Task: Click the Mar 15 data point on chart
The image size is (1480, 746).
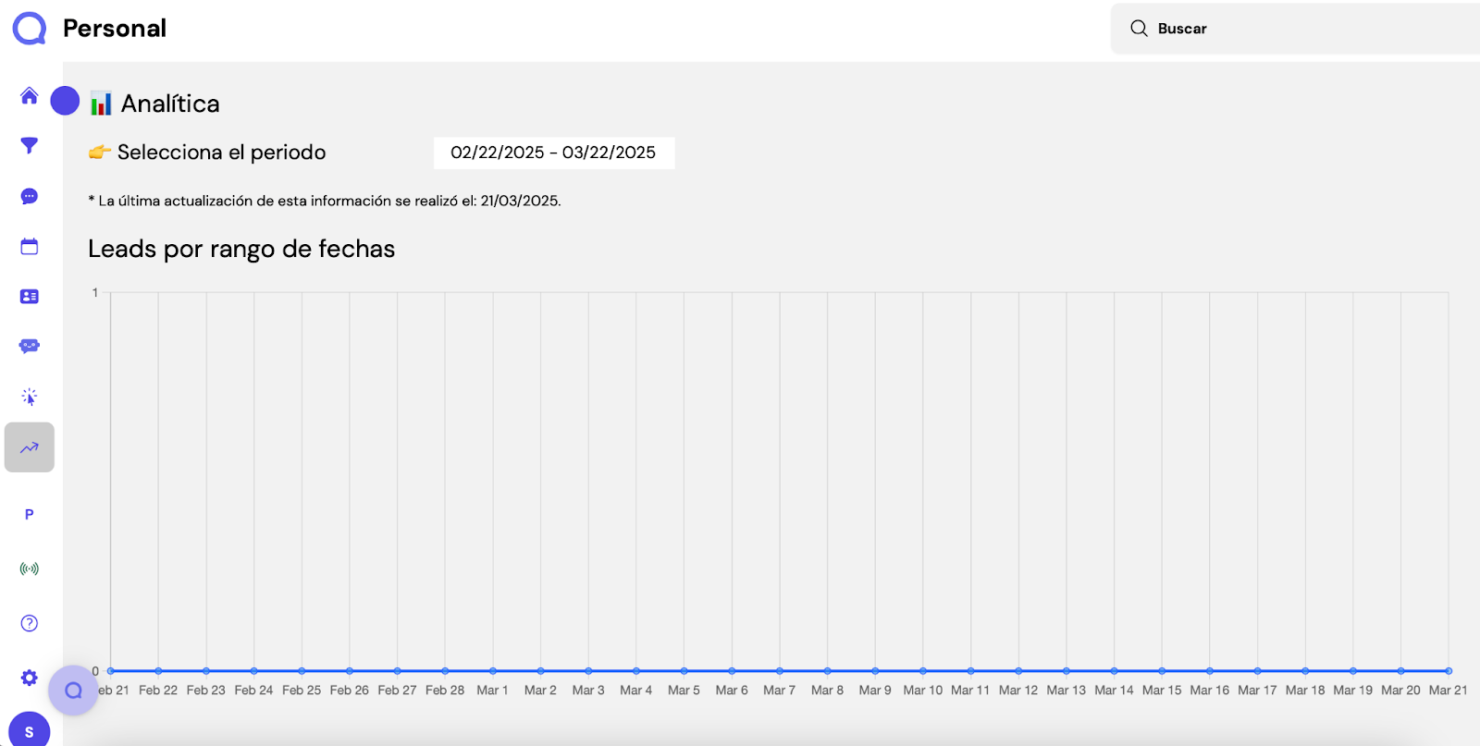Action: [x=1162, y=671]
